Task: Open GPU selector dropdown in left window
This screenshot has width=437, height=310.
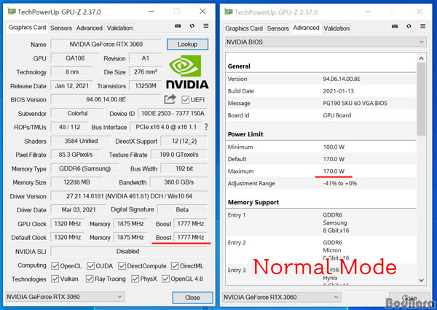Action: pos(65,297)
